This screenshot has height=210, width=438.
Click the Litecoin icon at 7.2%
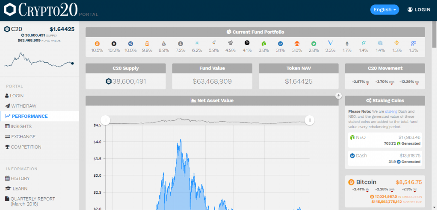pos(181,44)
